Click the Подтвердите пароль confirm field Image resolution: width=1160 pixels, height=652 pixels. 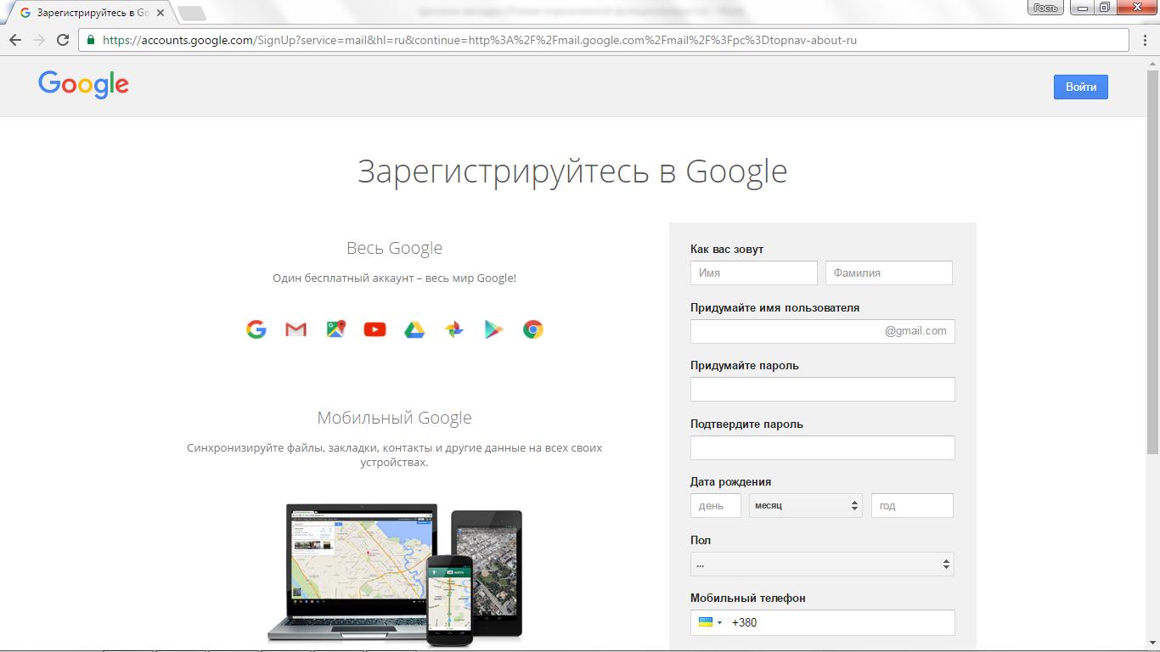coord(823,447)
